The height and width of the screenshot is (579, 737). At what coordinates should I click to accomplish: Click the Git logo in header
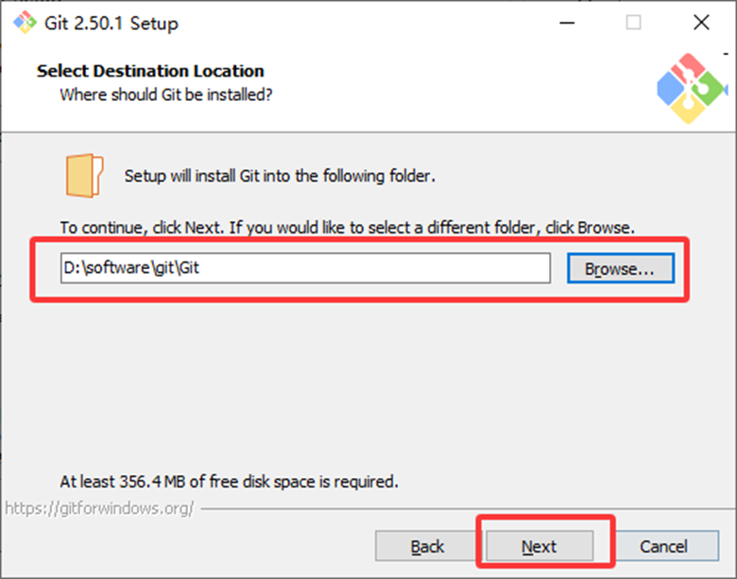(x=692, y=89)
